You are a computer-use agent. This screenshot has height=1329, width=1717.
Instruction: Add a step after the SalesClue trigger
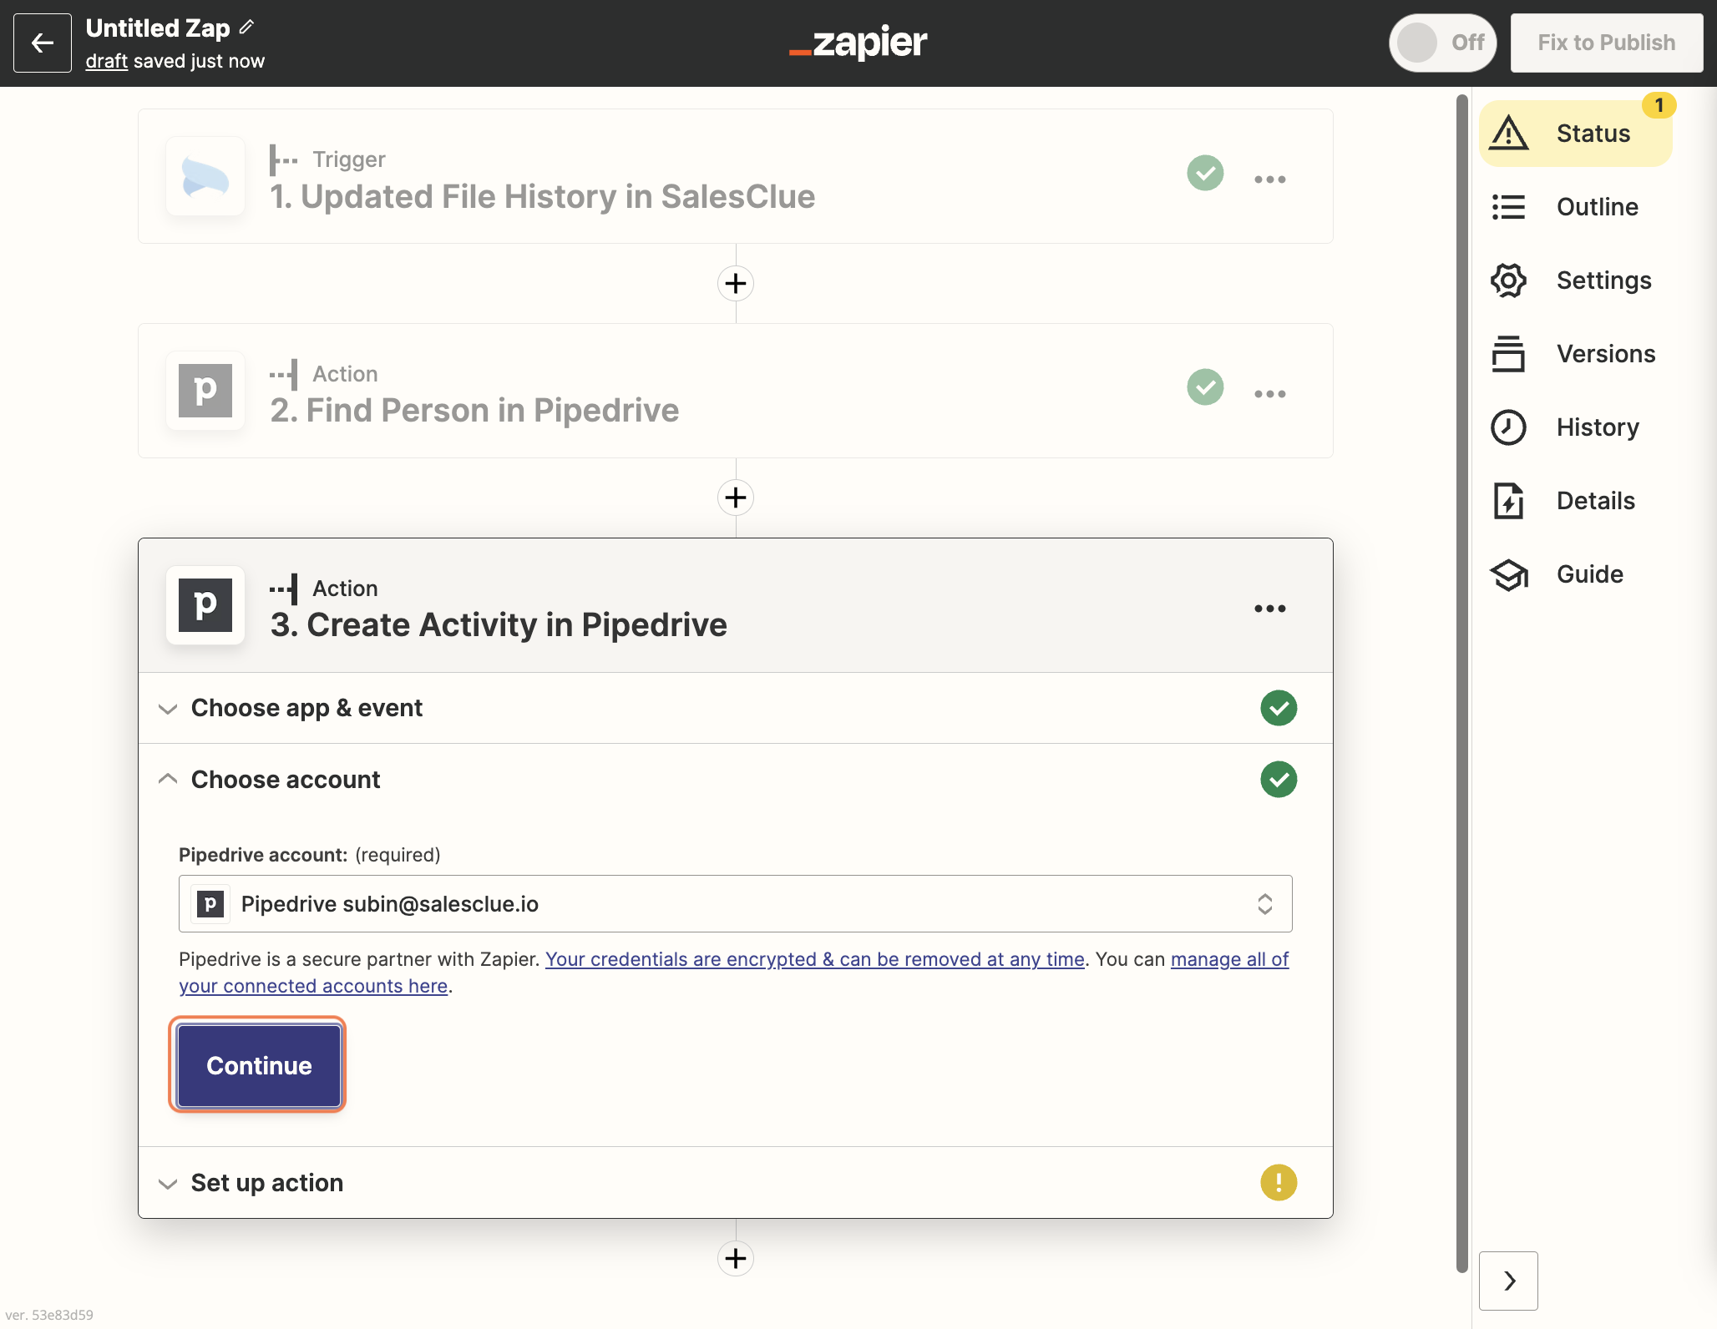coord(736,284)
